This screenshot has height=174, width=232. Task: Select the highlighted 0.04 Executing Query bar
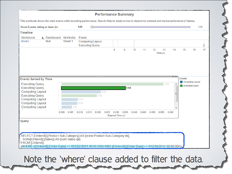(93, 88)
